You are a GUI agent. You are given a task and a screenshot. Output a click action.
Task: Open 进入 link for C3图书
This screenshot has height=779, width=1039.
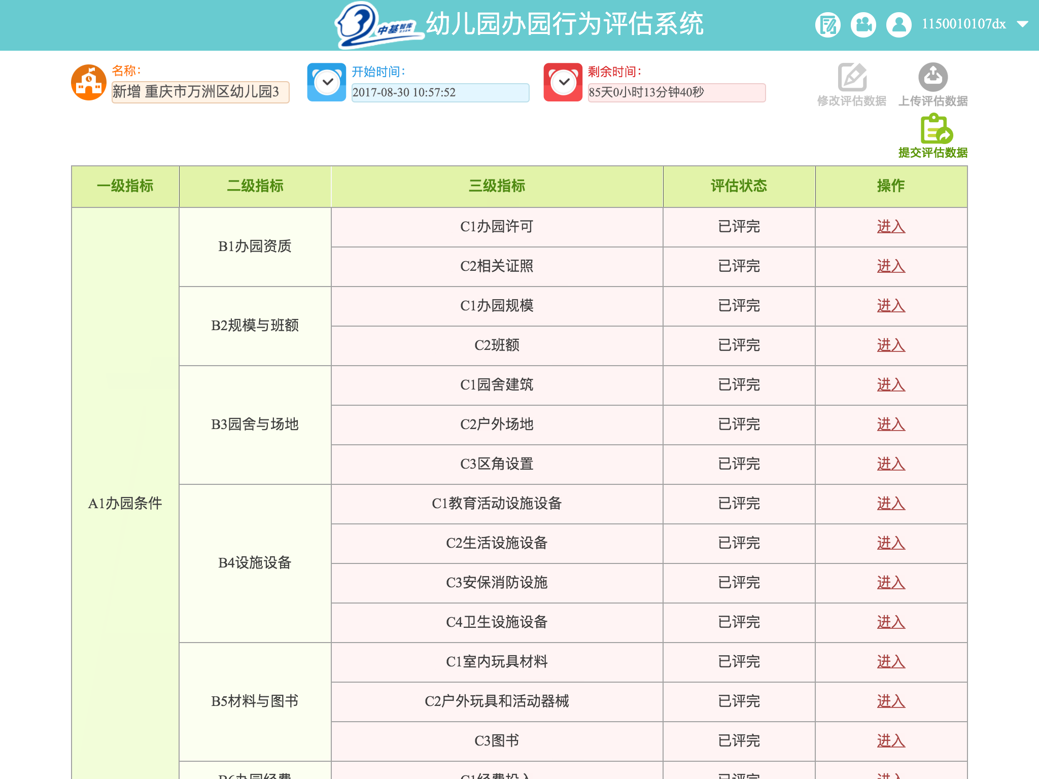click(891, 741)
